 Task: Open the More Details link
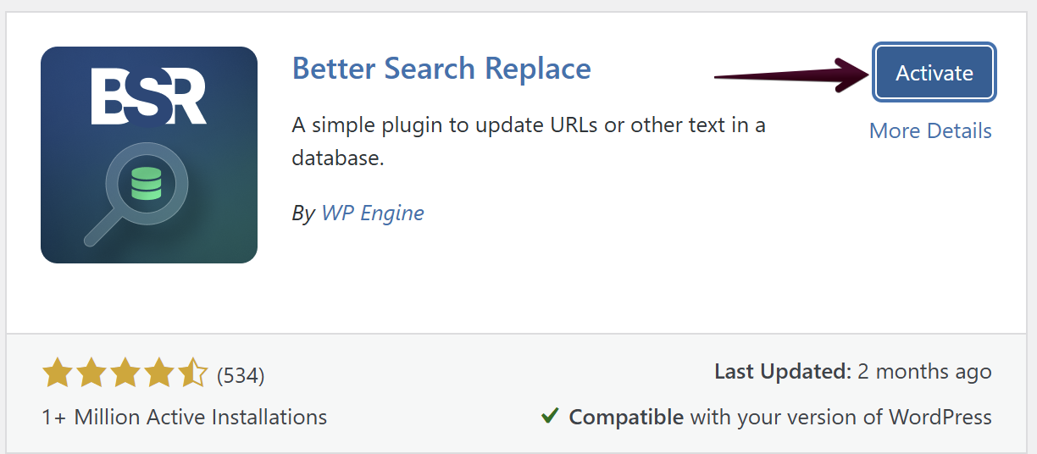(930, 131)
